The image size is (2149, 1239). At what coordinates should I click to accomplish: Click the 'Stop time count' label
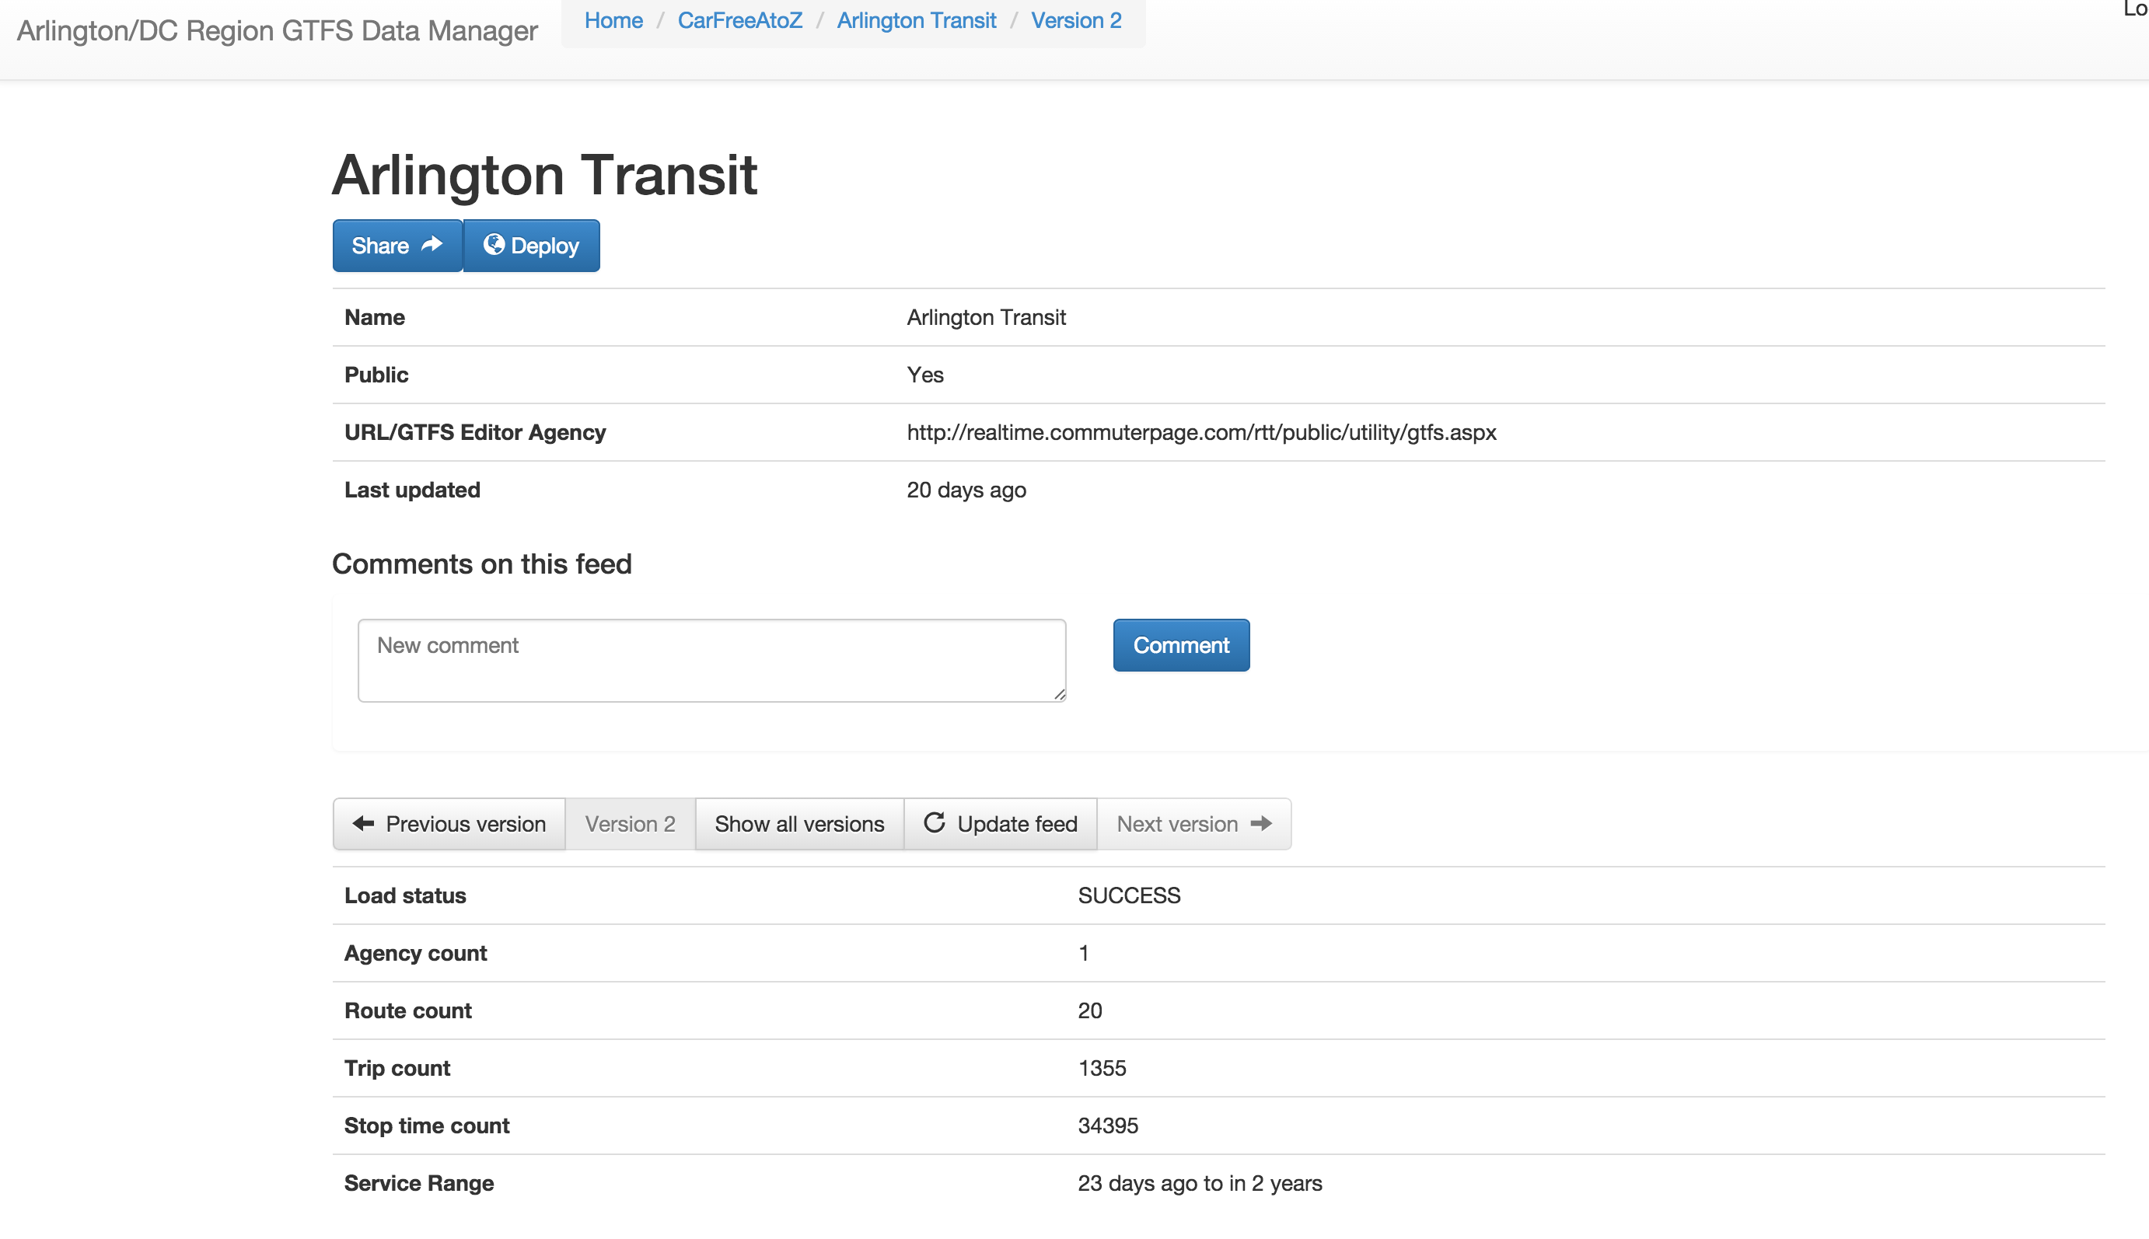tap(426, 1126)
